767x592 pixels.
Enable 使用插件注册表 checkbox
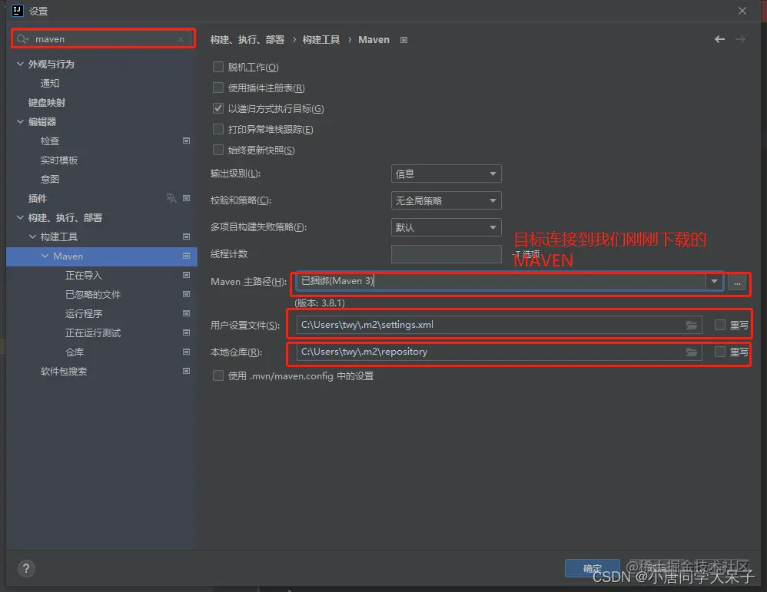pos(218,88)
